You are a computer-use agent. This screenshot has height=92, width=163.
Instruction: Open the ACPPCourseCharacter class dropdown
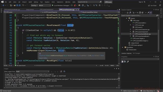(61, 12)
